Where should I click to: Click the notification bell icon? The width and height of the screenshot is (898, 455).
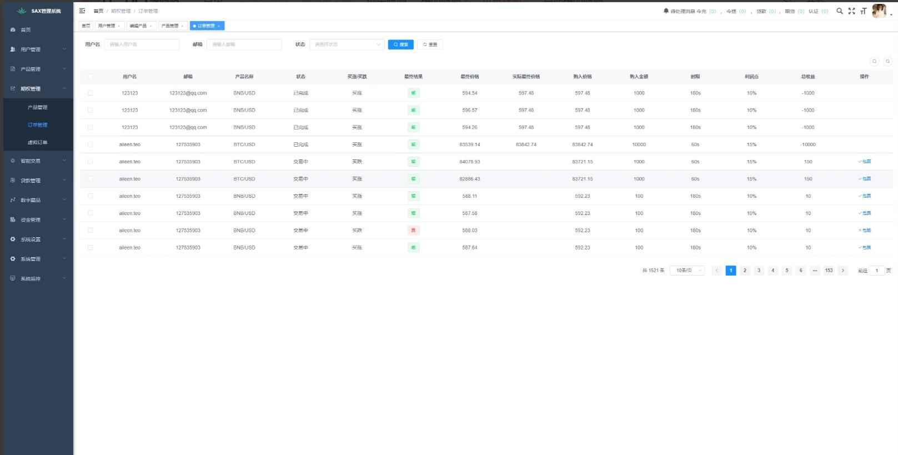pos(666,11)
